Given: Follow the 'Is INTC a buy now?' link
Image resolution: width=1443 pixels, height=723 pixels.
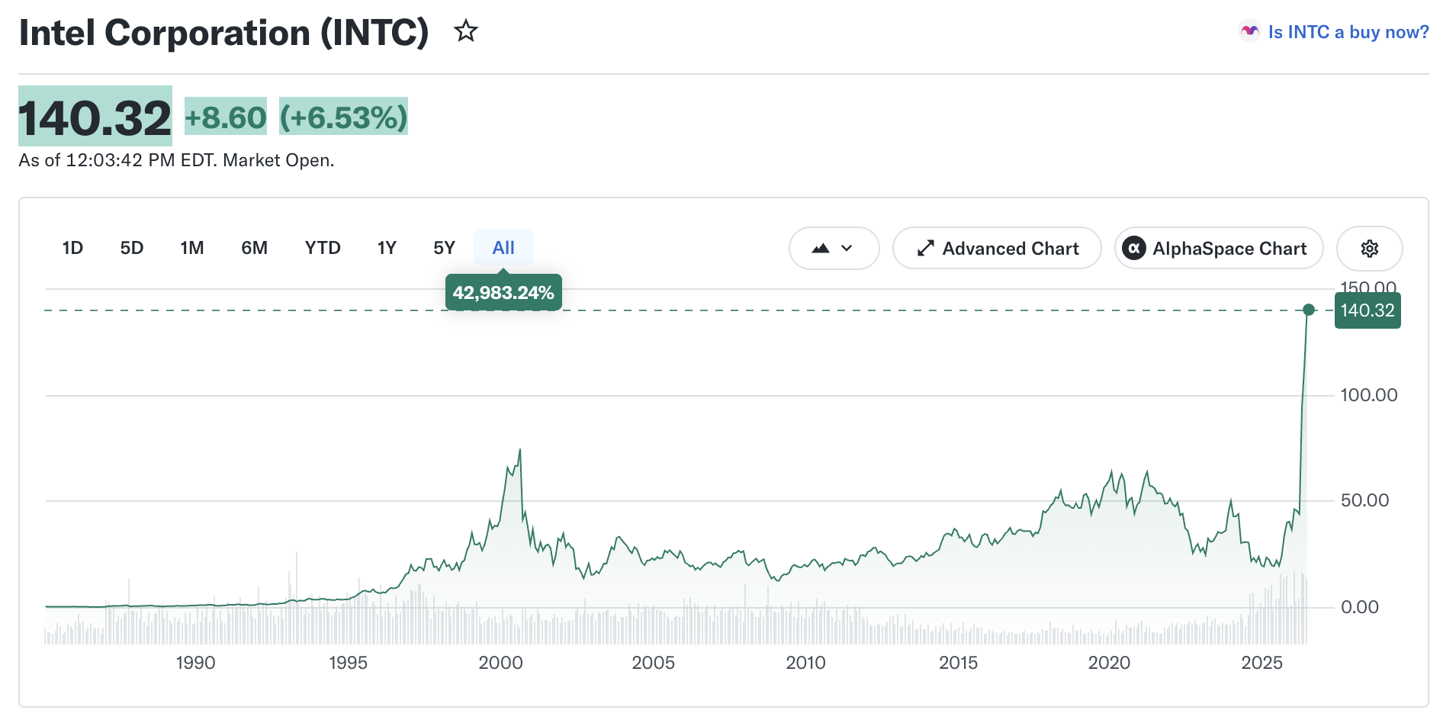Looking at the screenshot, I should coord(1348,32).
